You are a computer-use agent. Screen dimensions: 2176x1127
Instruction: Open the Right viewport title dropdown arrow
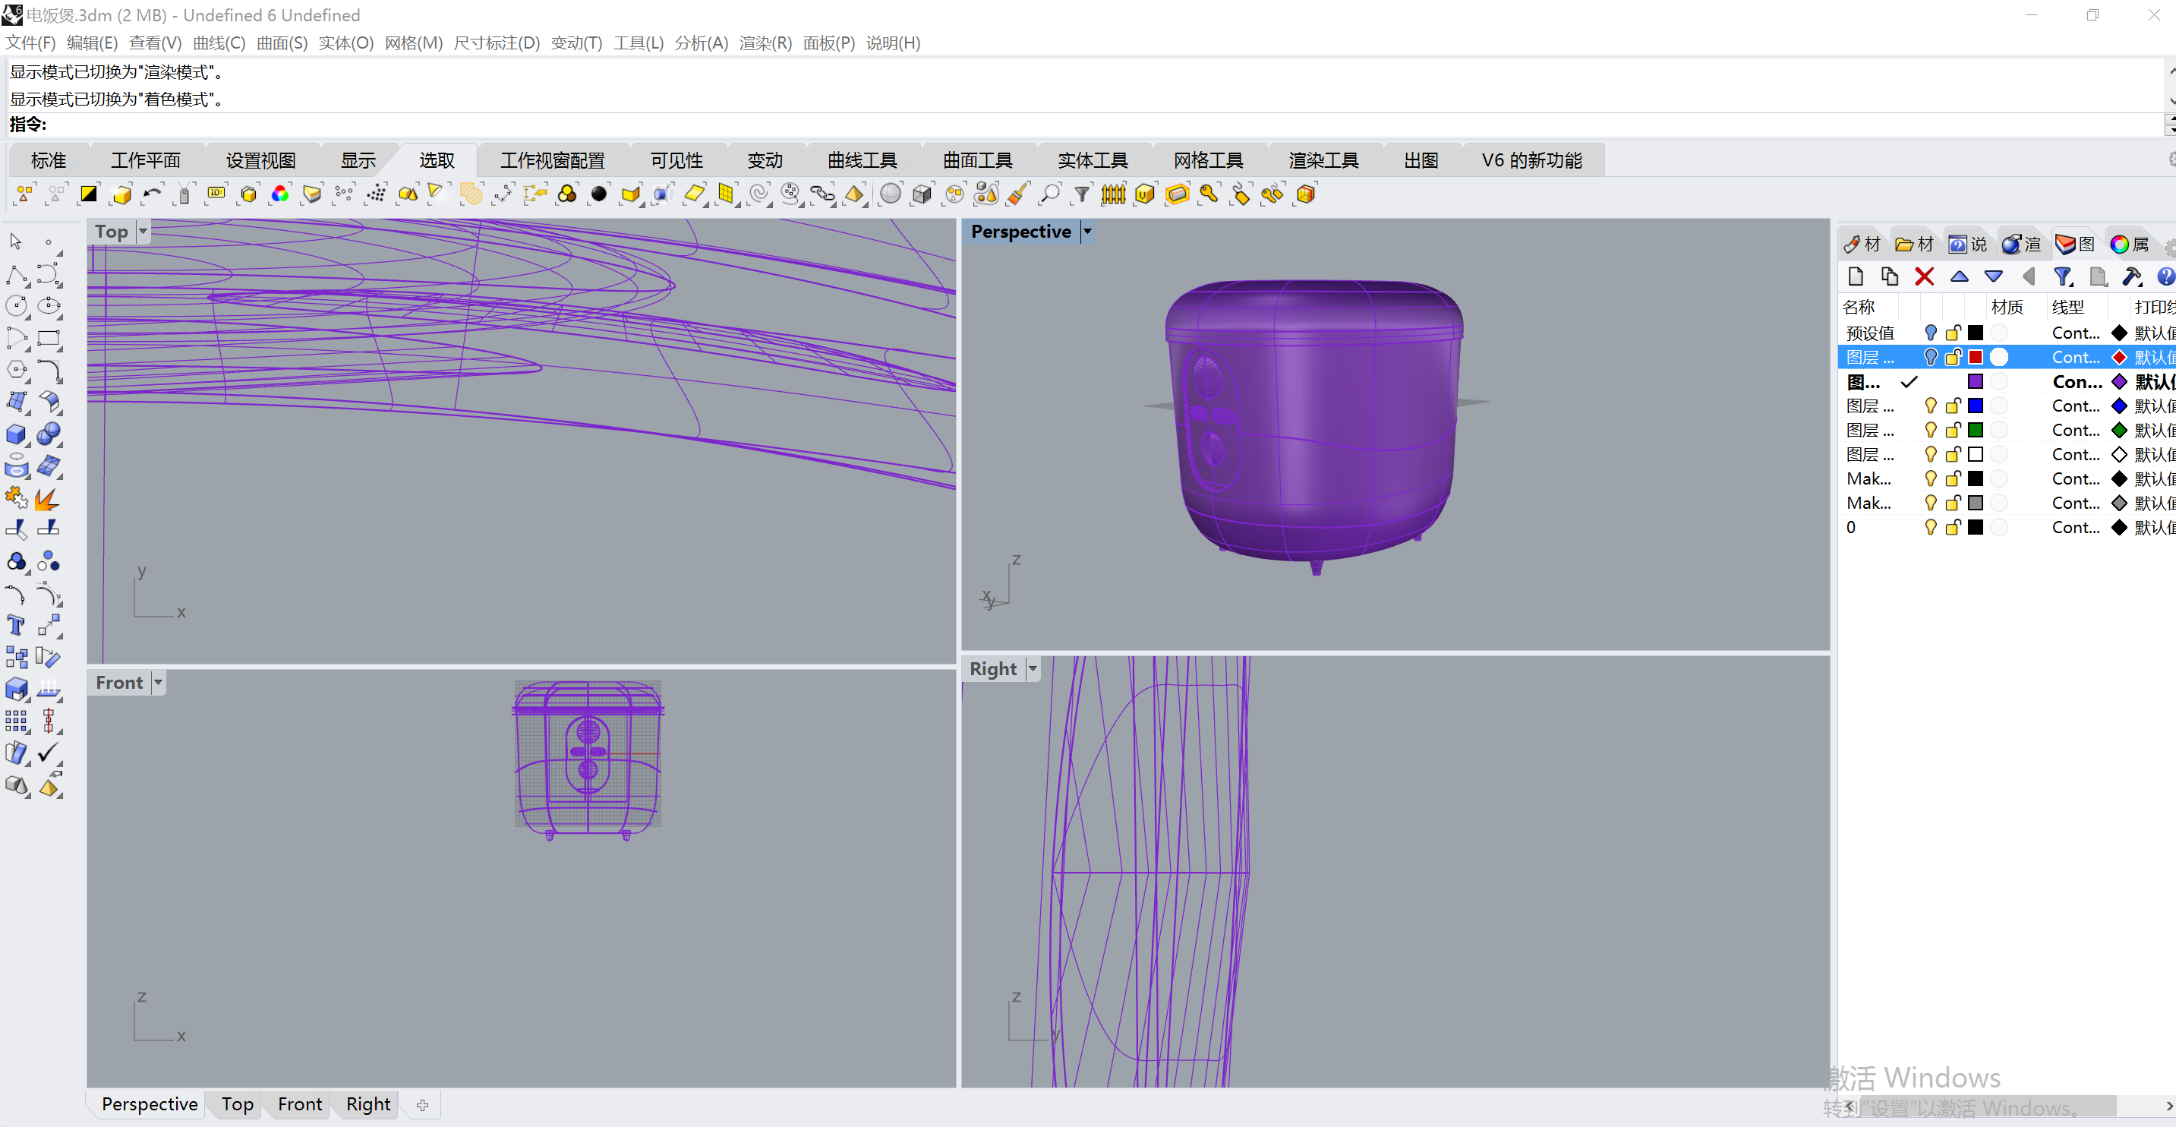click(x=1033, y=669)
